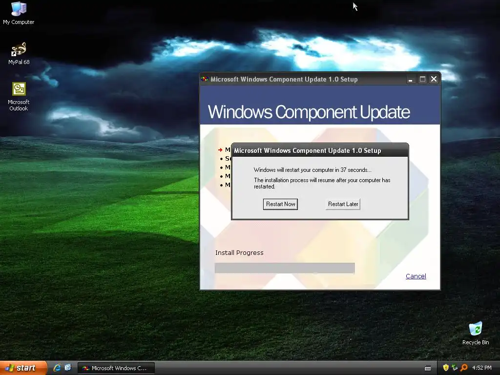Open the on-screen keyboard tray icon

(x=428, y=368)
